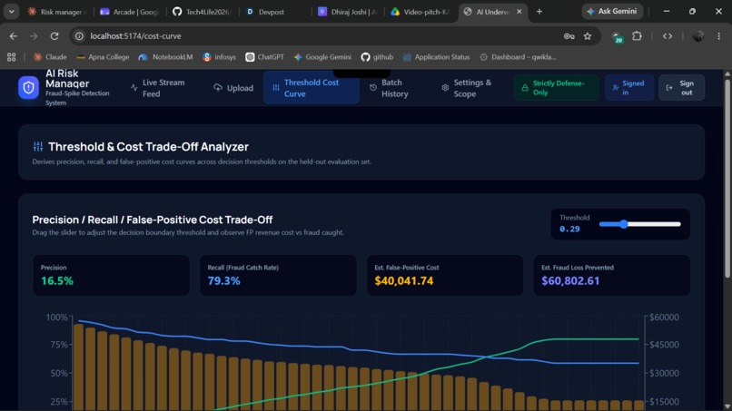The image size is (732, 411).
Task: Open the ChatGPT bookmark
Action: click(264, 57)
